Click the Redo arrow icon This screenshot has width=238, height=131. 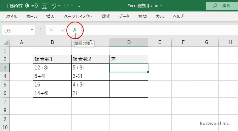pyautogui.click(x=67, y=6)
